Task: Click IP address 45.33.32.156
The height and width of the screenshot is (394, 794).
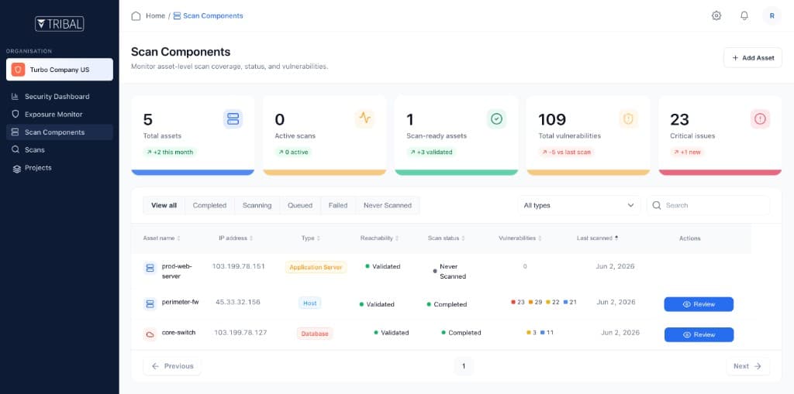Action: [238, 302]
